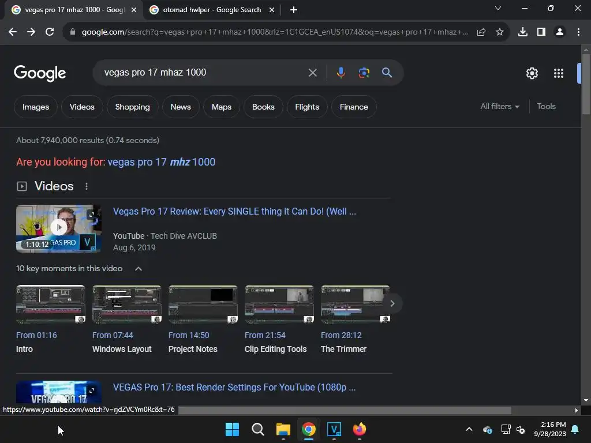Open Videos section more options dots

click(x=87, y=186)
